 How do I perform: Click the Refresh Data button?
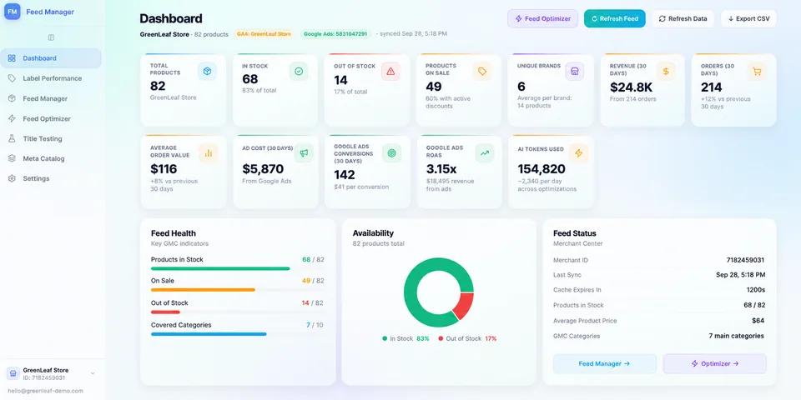point(683,19)
